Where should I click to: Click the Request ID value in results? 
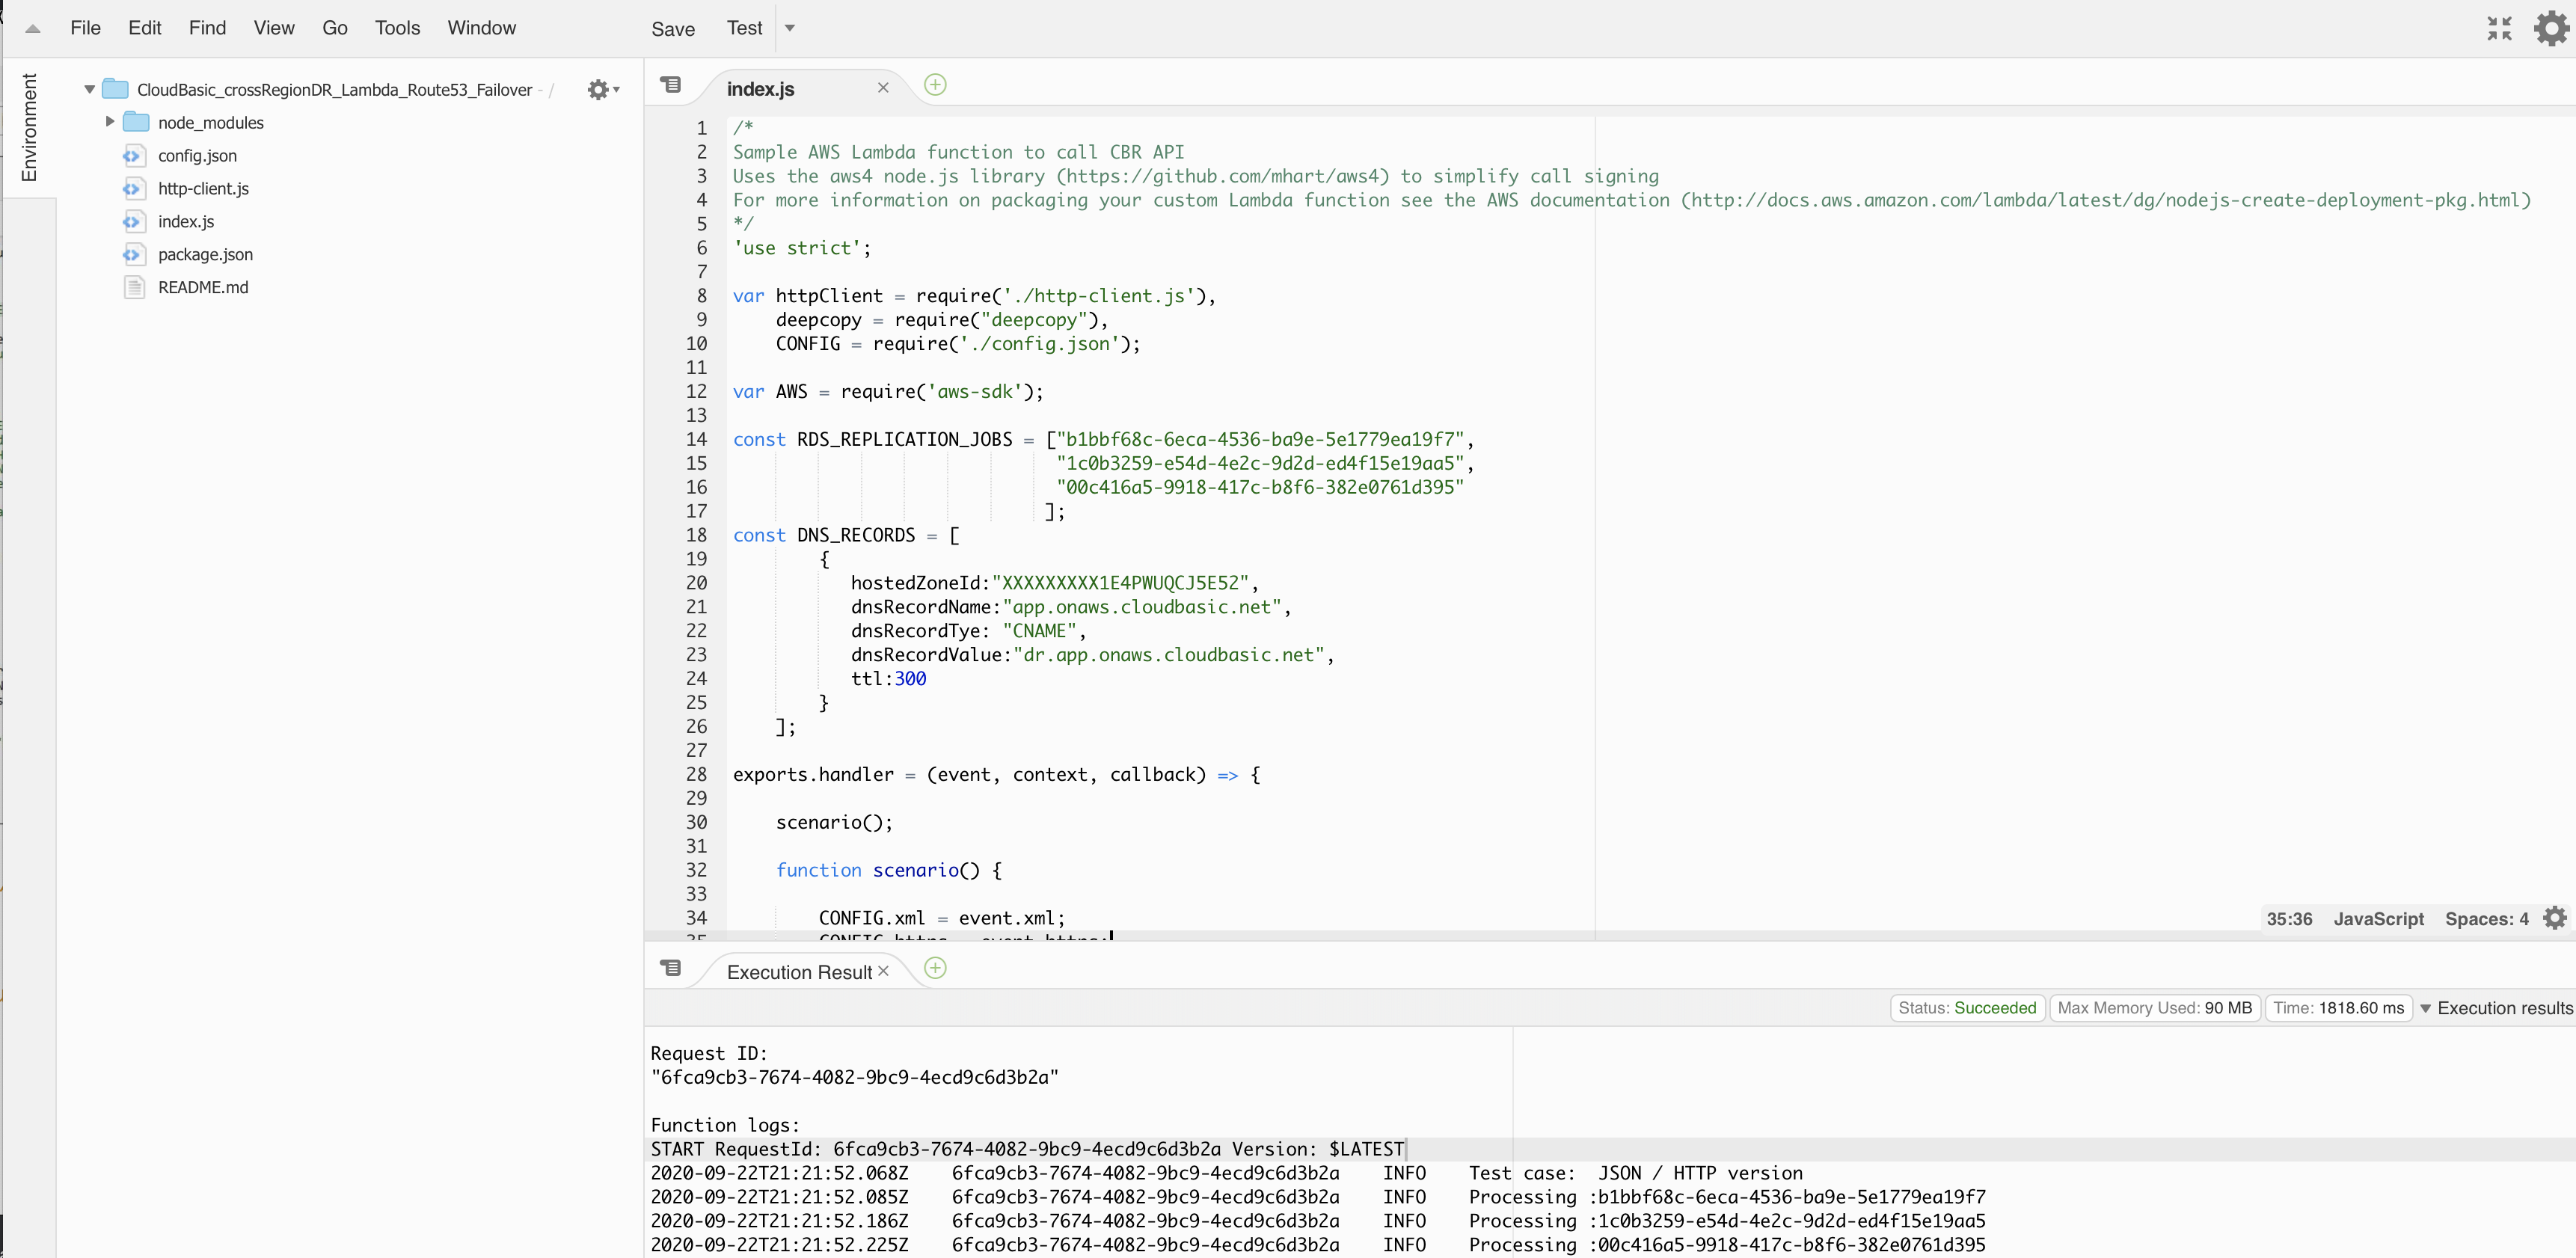855,1077
